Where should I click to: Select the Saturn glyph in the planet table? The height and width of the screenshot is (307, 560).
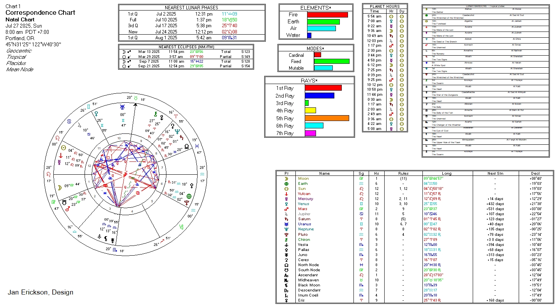tap(286, 219)
